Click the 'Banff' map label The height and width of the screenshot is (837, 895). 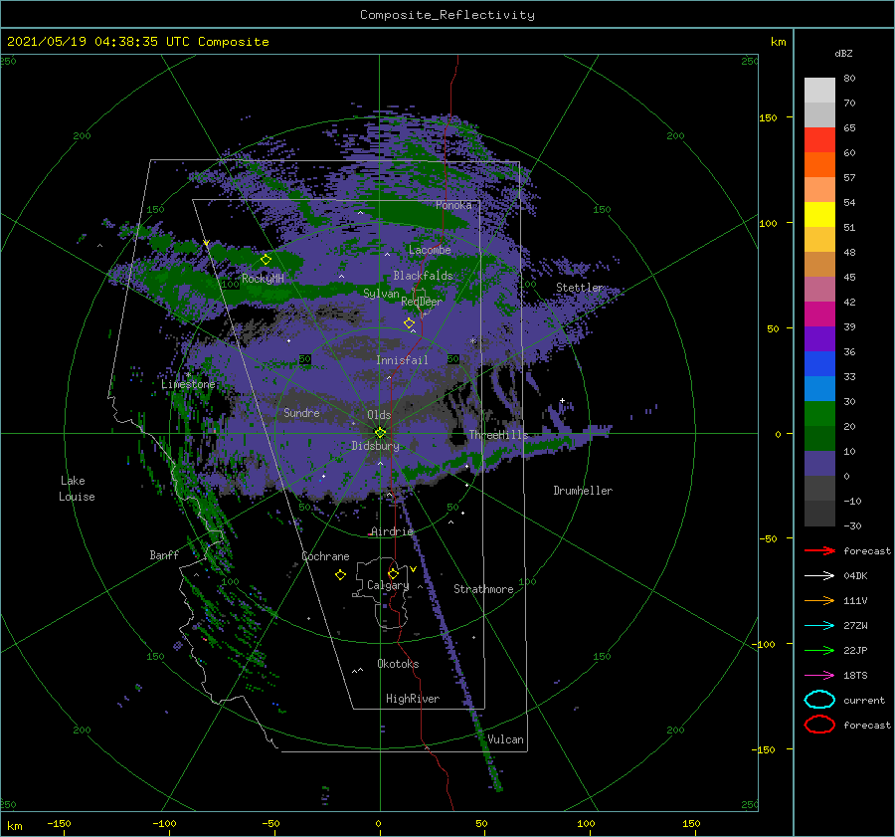[x=164, y=554]
